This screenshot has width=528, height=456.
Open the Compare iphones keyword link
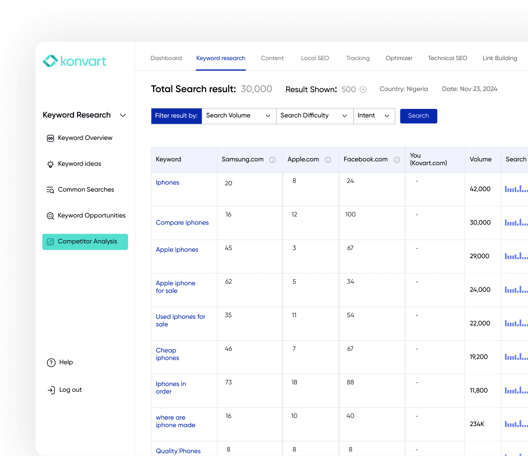182,223
